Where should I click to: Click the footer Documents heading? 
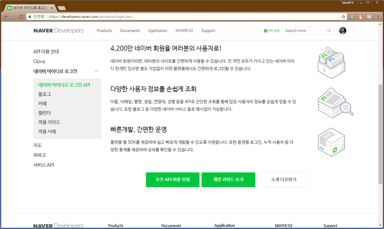point(171,226)
